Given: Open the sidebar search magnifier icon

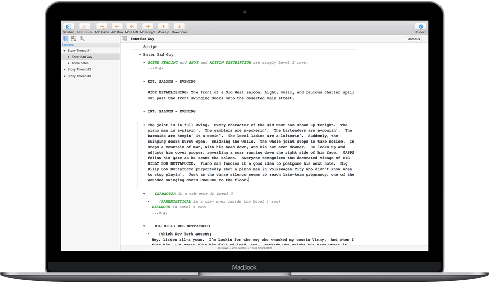Looking at the screenshot, I should 82,39.
